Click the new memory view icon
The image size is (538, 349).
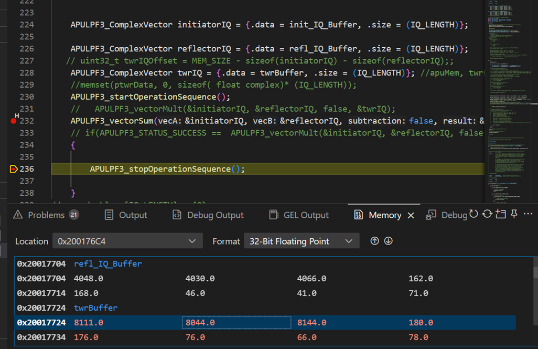point(501,214)
